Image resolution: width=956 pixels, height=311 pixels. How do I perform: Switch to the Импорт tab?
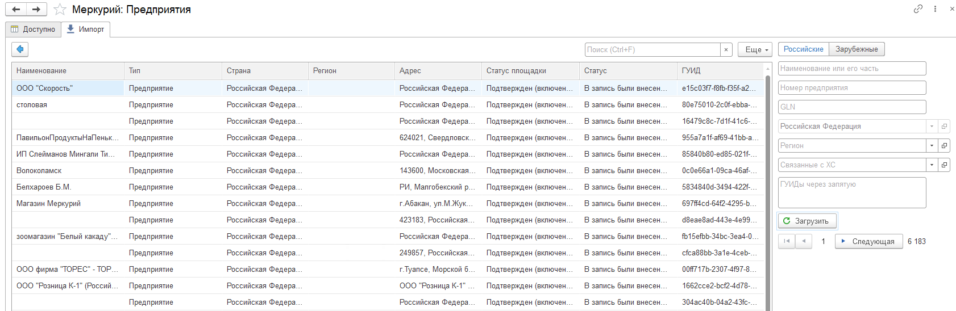[86, 30]
